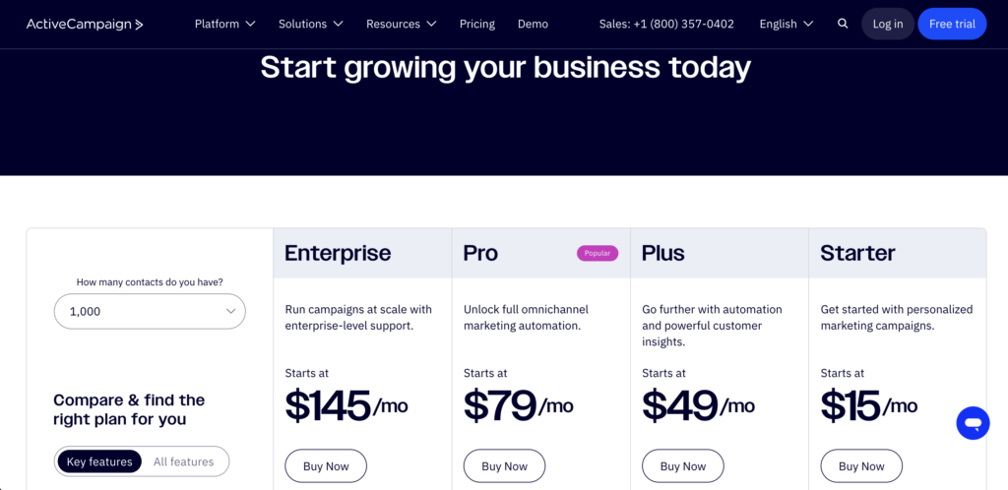Switch to All features view
The width and height of the screenshot is (1008, 490).
tap(183, 461)
